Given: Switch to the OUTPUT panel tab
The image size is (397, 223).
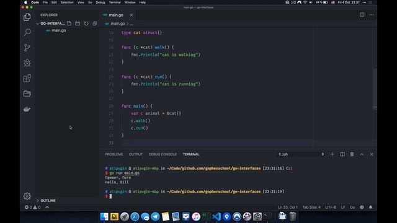Looking at the screenshot, I should (136, 154).
